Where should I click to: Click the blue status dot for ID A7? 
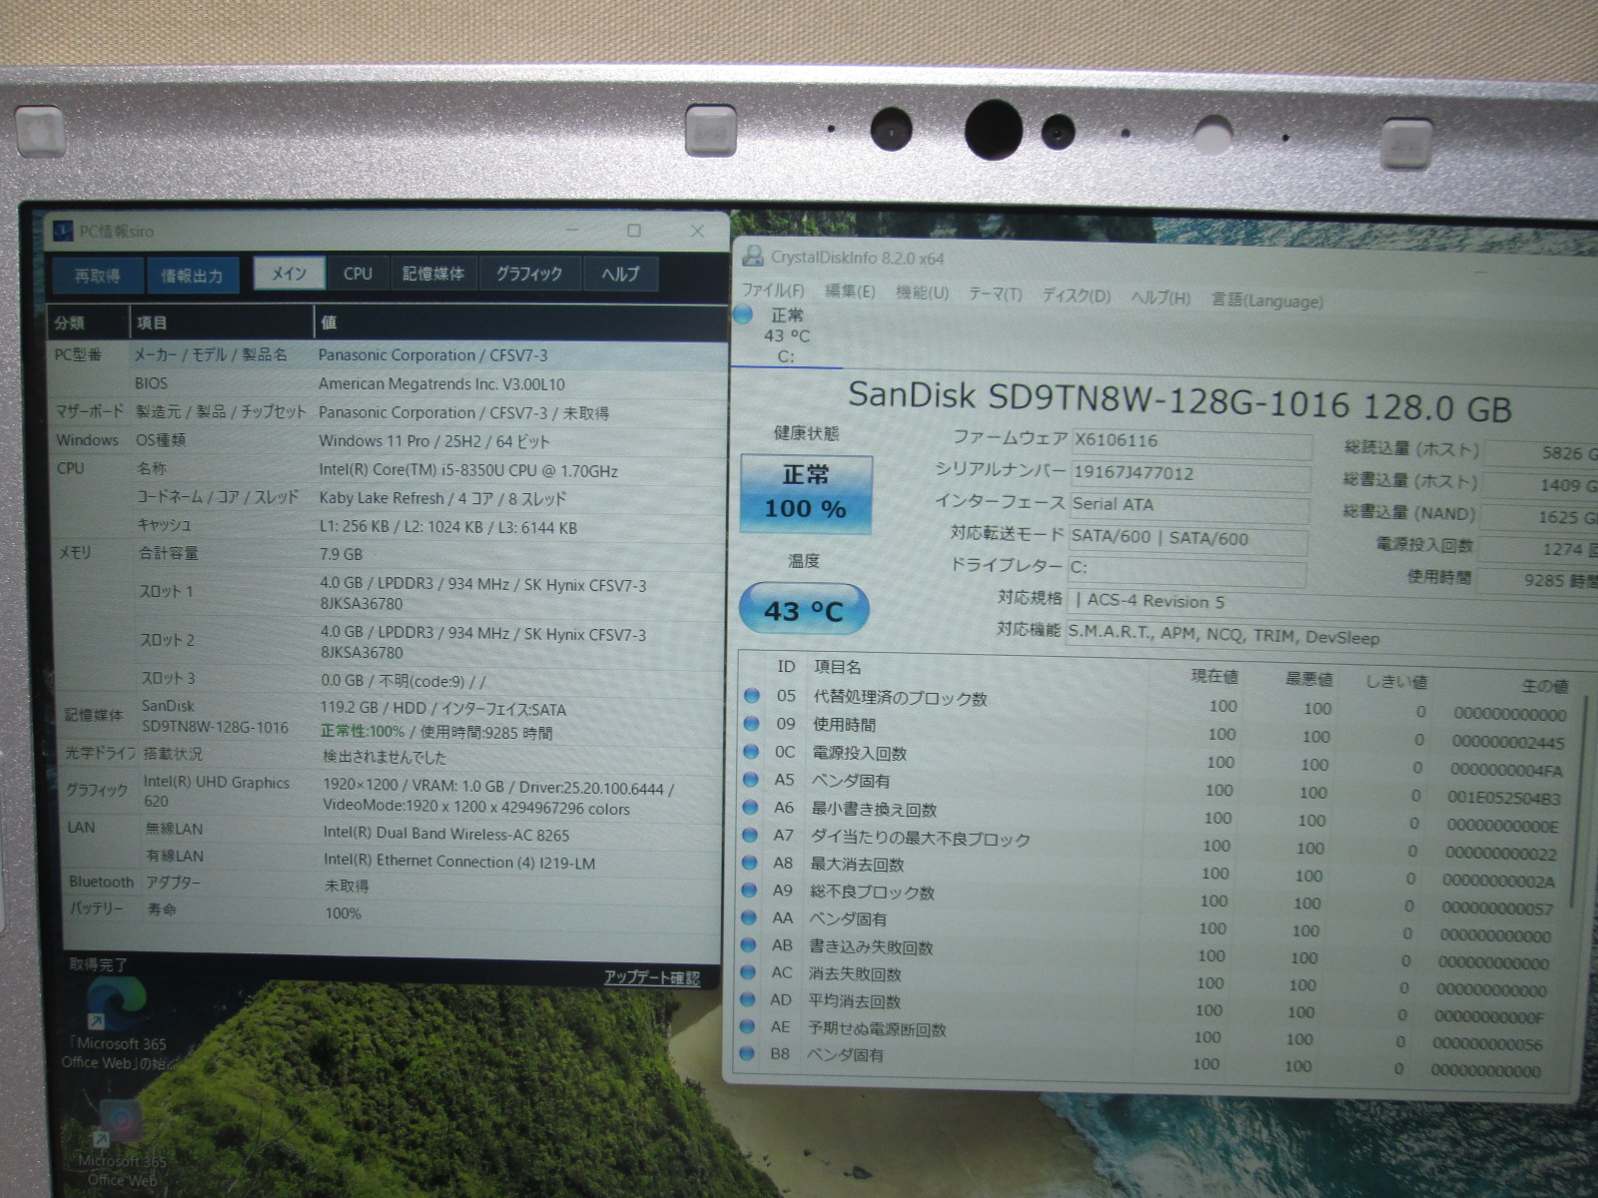click(750, 835)
